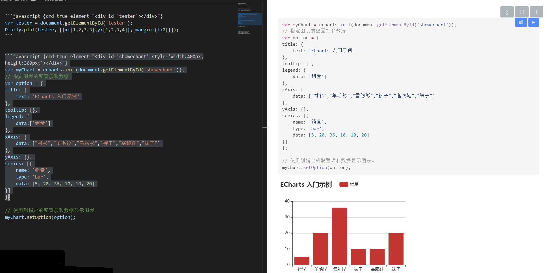The height and width of the screenshot is (273, 549).
Task: Click the editor minimap to navigate
Action: (x=250, y=18)
